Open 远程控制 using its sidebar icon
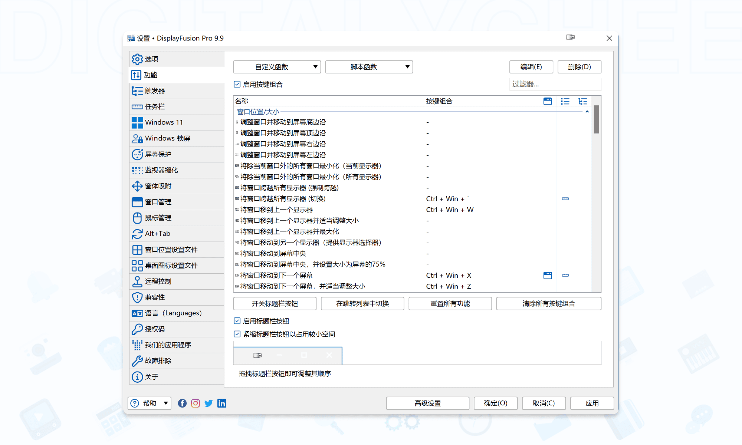Screen dimensions: 742x445 point(137,281)
